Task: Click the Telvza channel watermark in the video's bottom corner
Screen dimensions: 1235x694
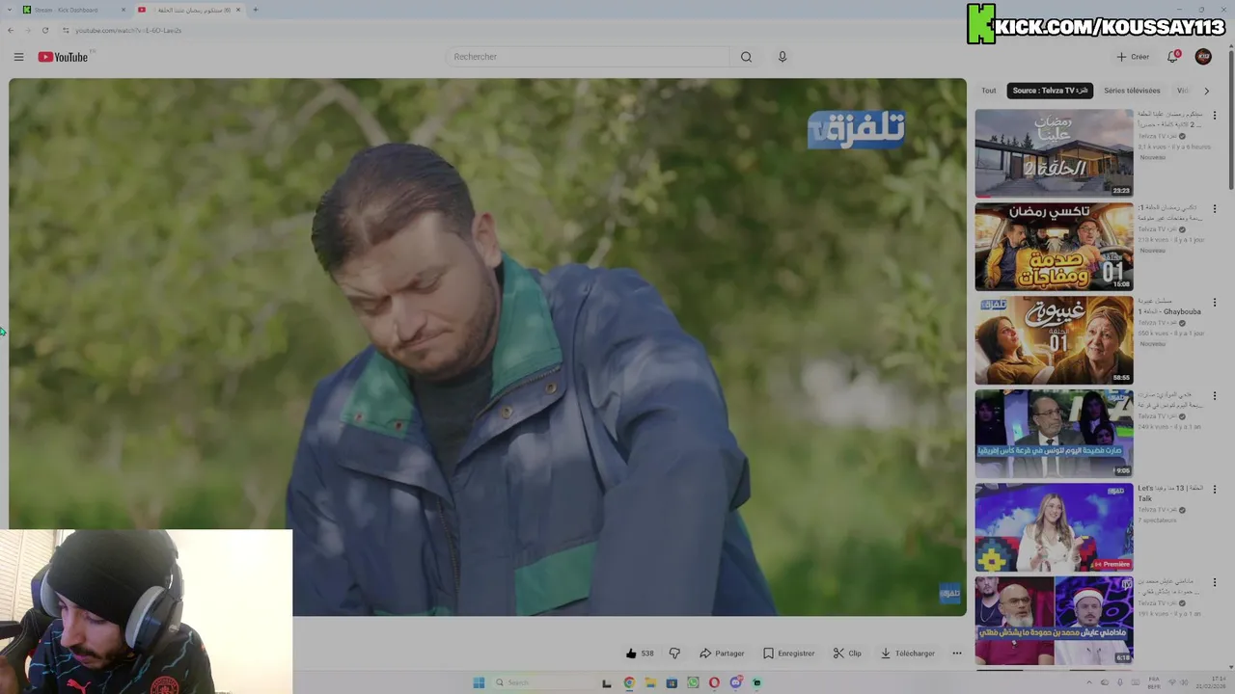Action: 949,593
